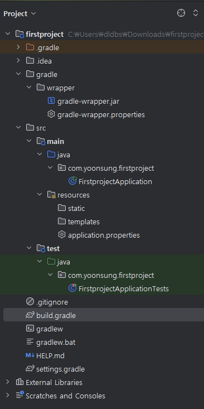The height and width of the screenshot is (409, 204).
Task: Expand the .gradle folder chevron
Action: (x=18, y=47)
